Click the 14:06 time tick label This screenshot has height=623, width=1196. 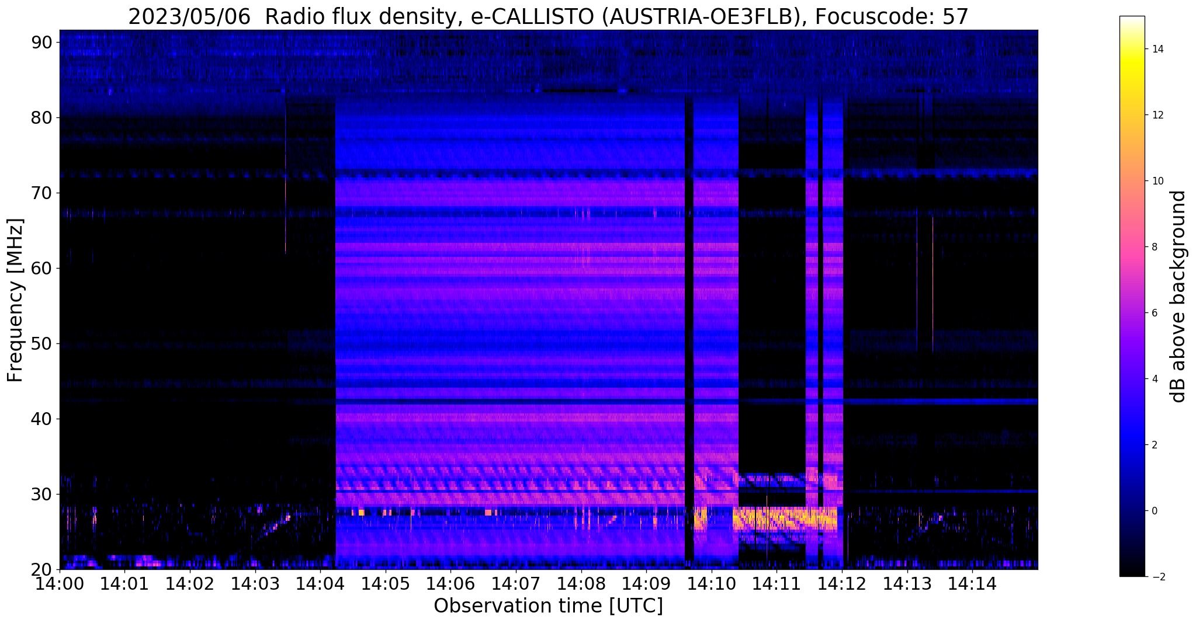pos(450,584)
